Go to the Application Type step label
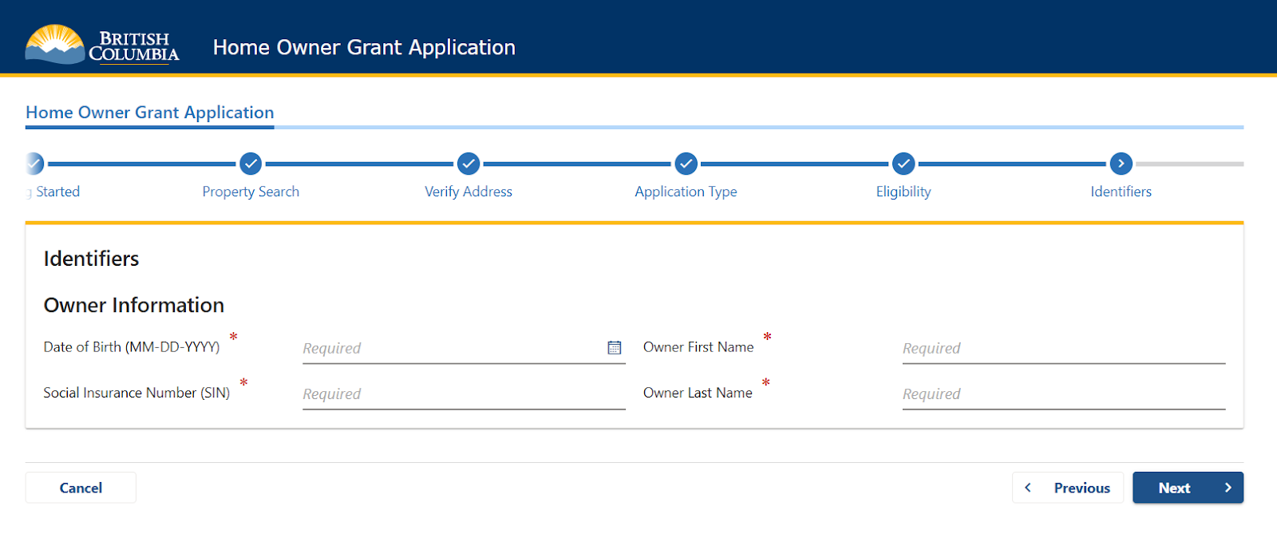 click(x=686, y=192)
